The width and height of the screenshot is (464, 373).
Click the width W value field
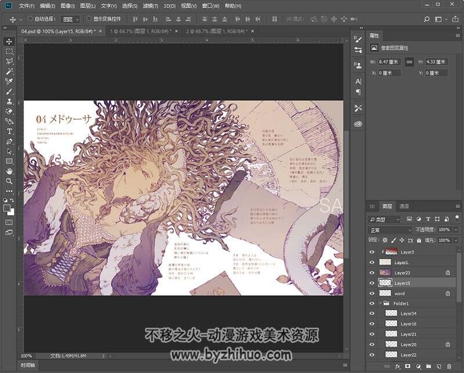389,62
